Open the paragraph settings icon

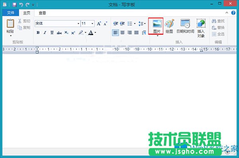tap(144, 32)
